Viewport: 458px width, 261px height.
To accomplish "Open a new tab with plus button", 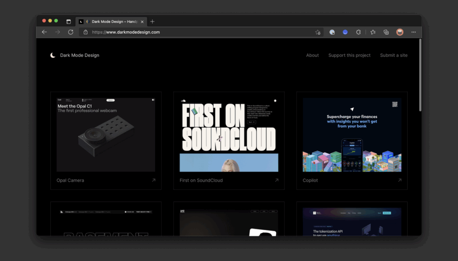I will coord(152,21).
